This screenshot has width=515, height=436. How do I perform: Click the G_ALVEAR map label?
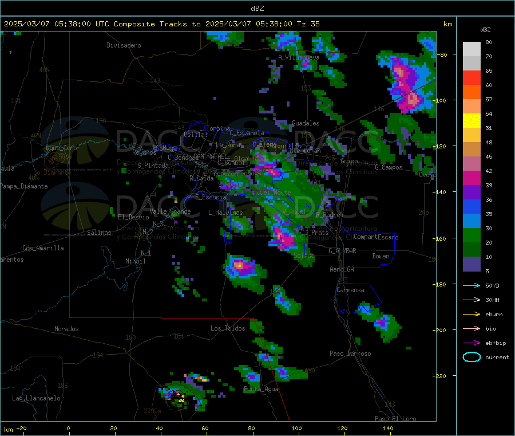pyautogui.click(x=342, y=251)
